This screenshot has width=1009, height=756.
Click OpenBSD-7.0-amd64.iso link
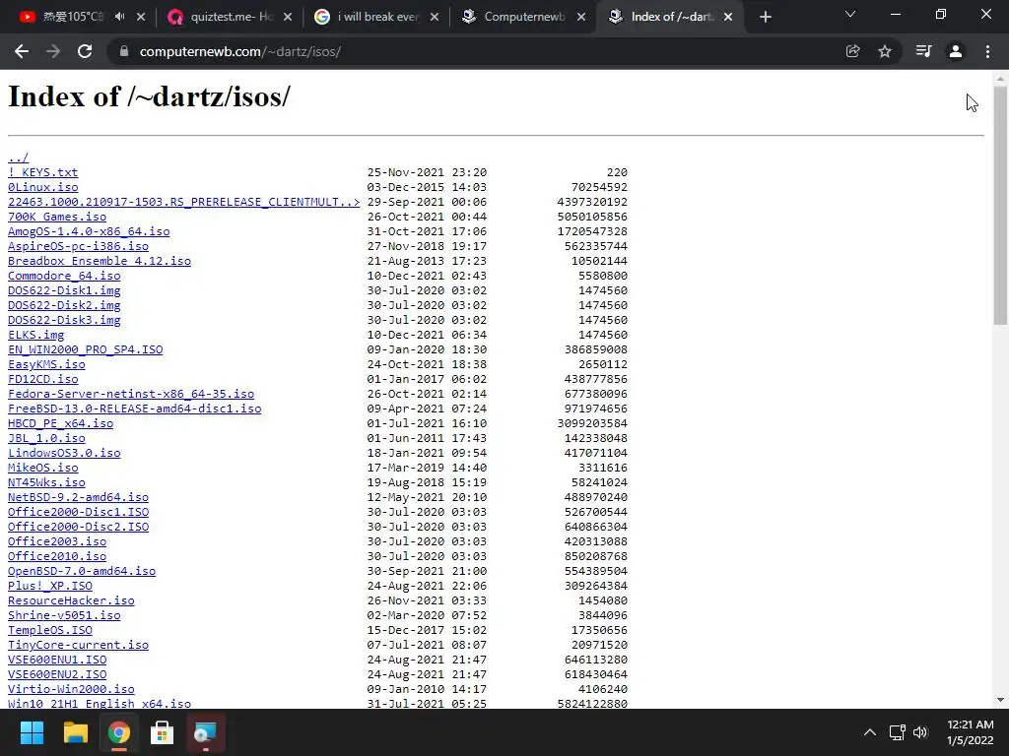(82, 572)
